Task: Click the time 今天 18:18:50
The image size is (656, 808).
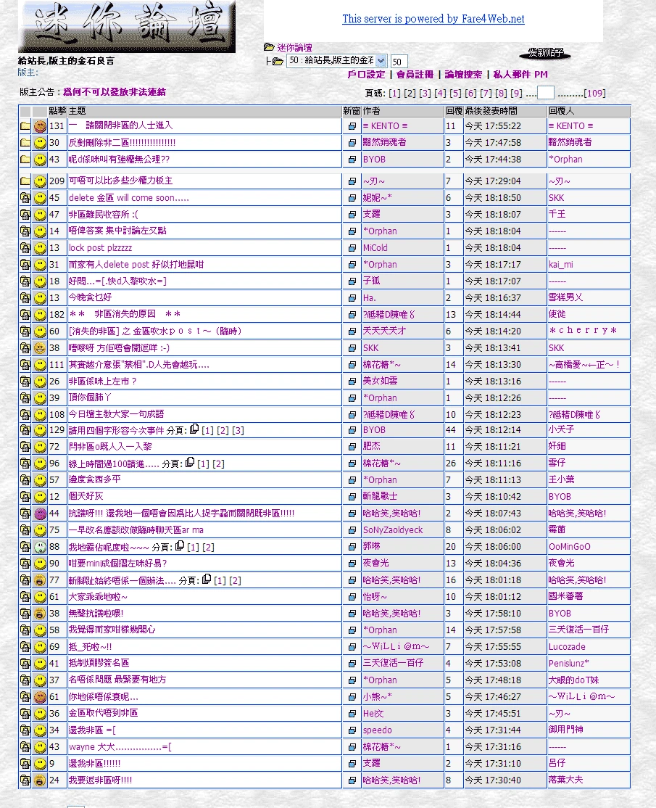Action: (493, 198)
